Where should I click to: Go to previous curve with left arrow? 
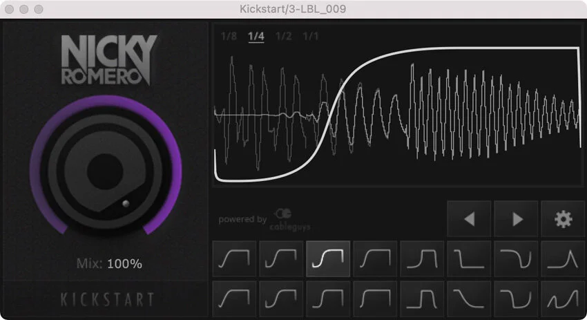point(469,219)
